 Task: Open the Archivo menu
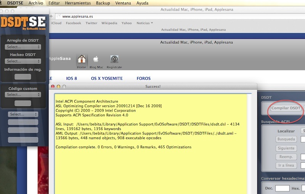[x=36, y=3]
